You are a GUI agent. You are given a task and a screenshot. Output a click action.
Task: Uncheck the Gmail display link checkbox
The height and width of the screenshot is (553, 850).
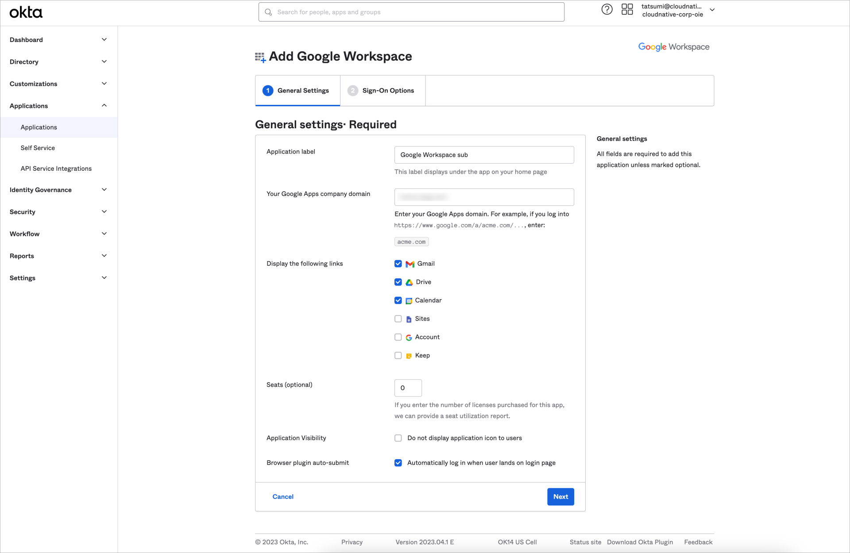pyautogui.click(x=398, y=264)
